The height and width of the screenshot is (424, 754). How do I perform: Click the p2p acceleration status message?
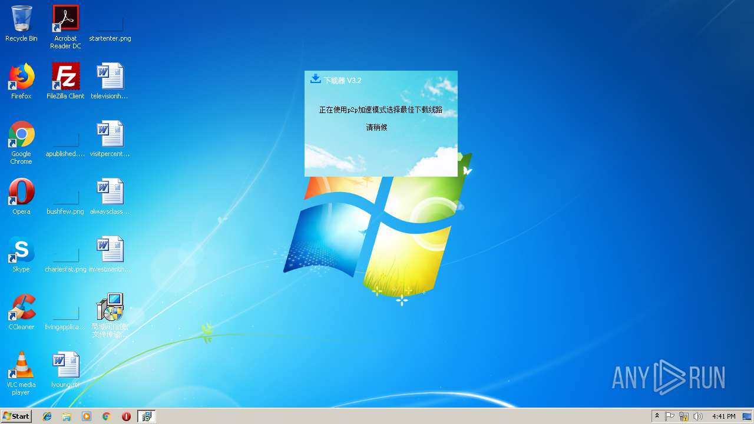coord(381,110)
